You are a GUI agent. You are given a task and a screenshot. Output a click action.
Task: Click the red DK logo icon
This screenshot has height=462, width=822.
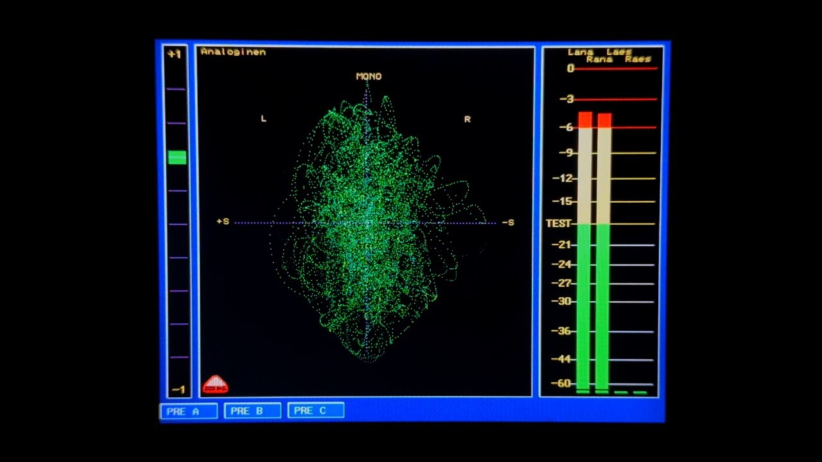click(215, 384)
